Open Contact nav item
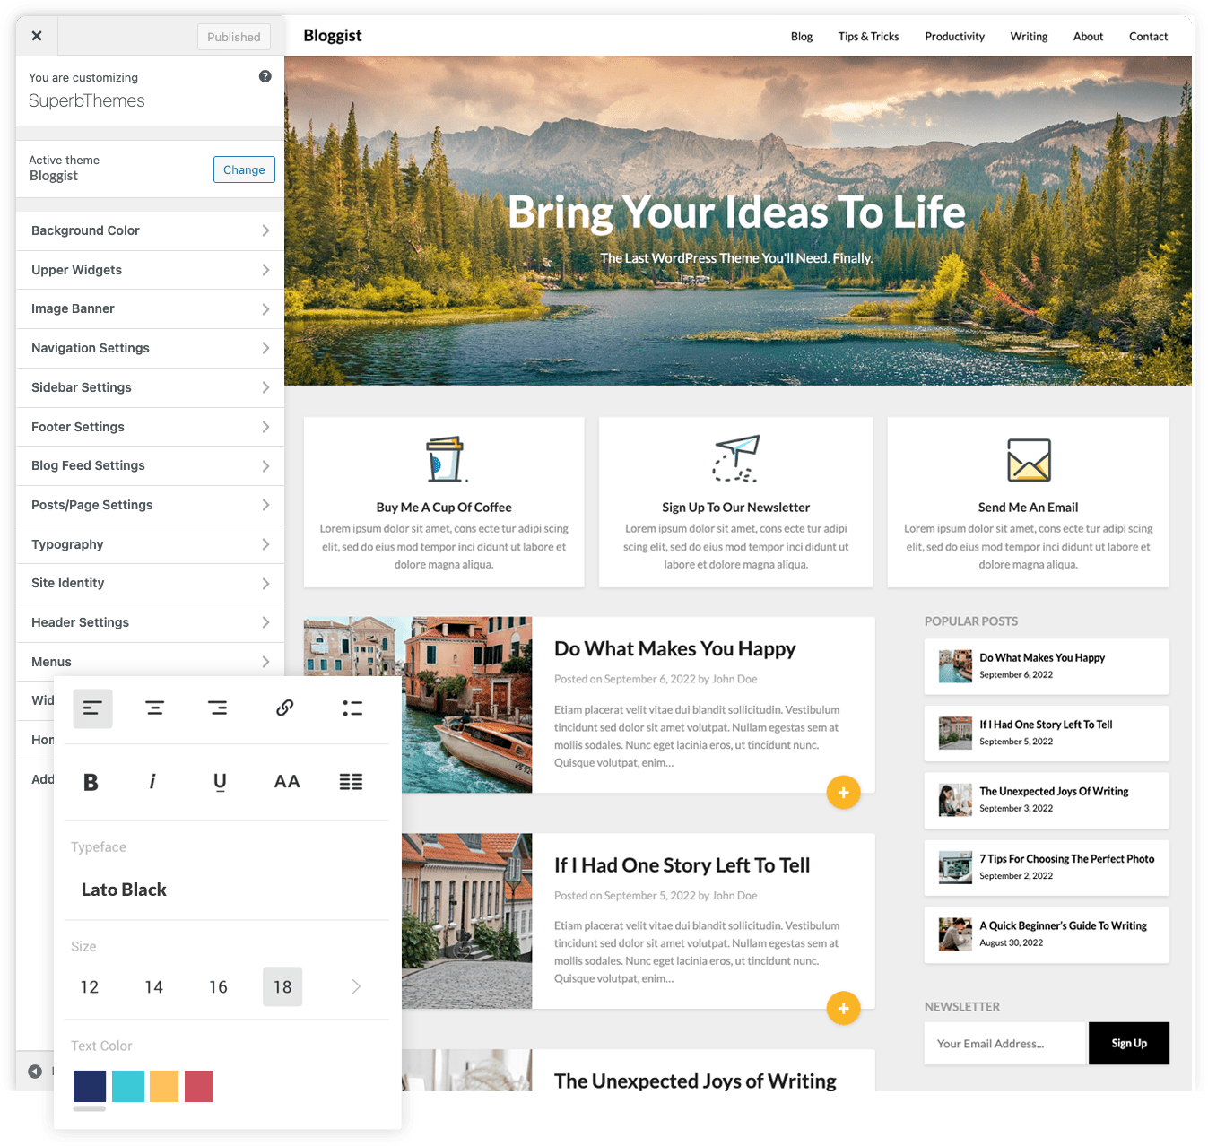Screen dimensions: 1208x1146 1148,37
